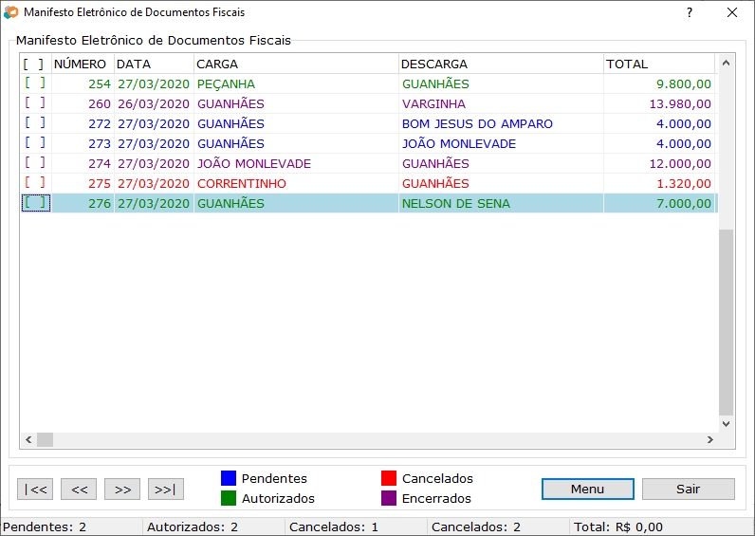Sort by the NÚMERO column header

[x=82, y=64]
